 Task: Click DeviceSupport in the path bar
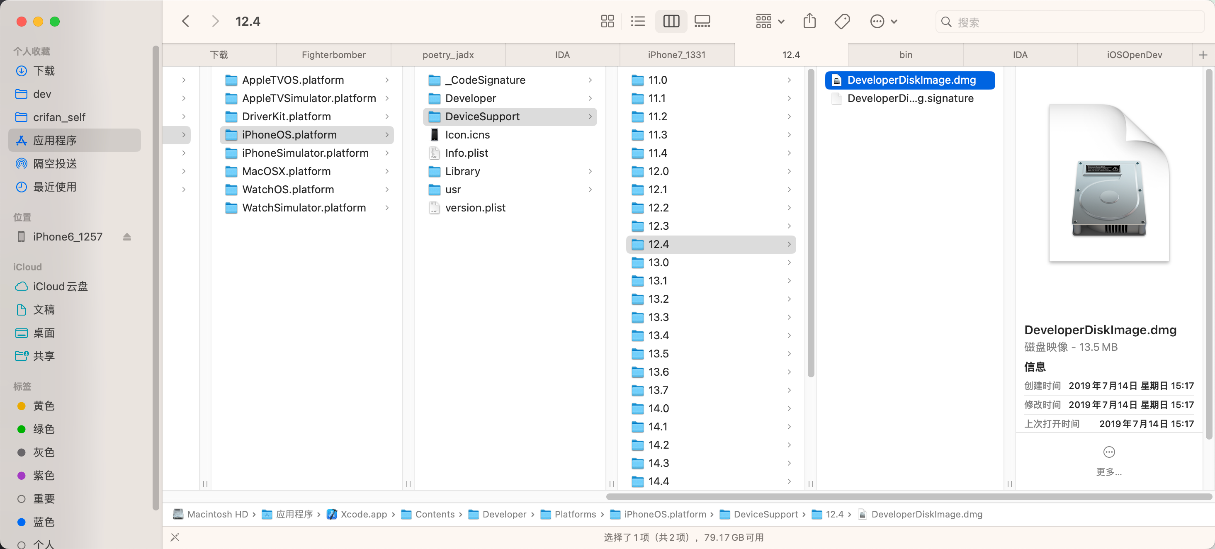click(758, 515)
